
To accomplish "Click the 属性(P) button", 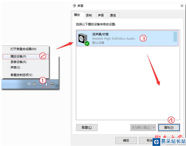I will pos(169,128).
